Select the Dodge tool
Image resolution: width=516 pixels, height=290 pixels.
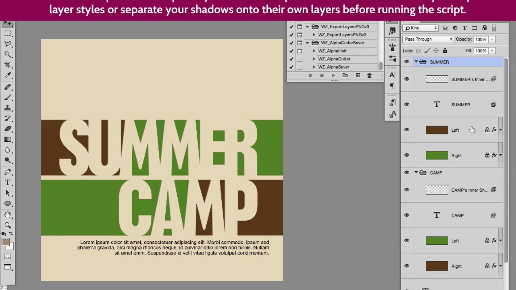[8, 161]
